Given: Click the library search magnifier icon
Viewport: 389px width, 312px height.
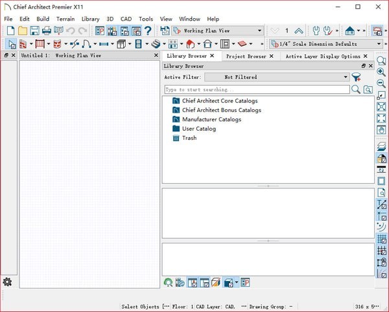Looking at the screenshot, I should [x=356, y=90].
